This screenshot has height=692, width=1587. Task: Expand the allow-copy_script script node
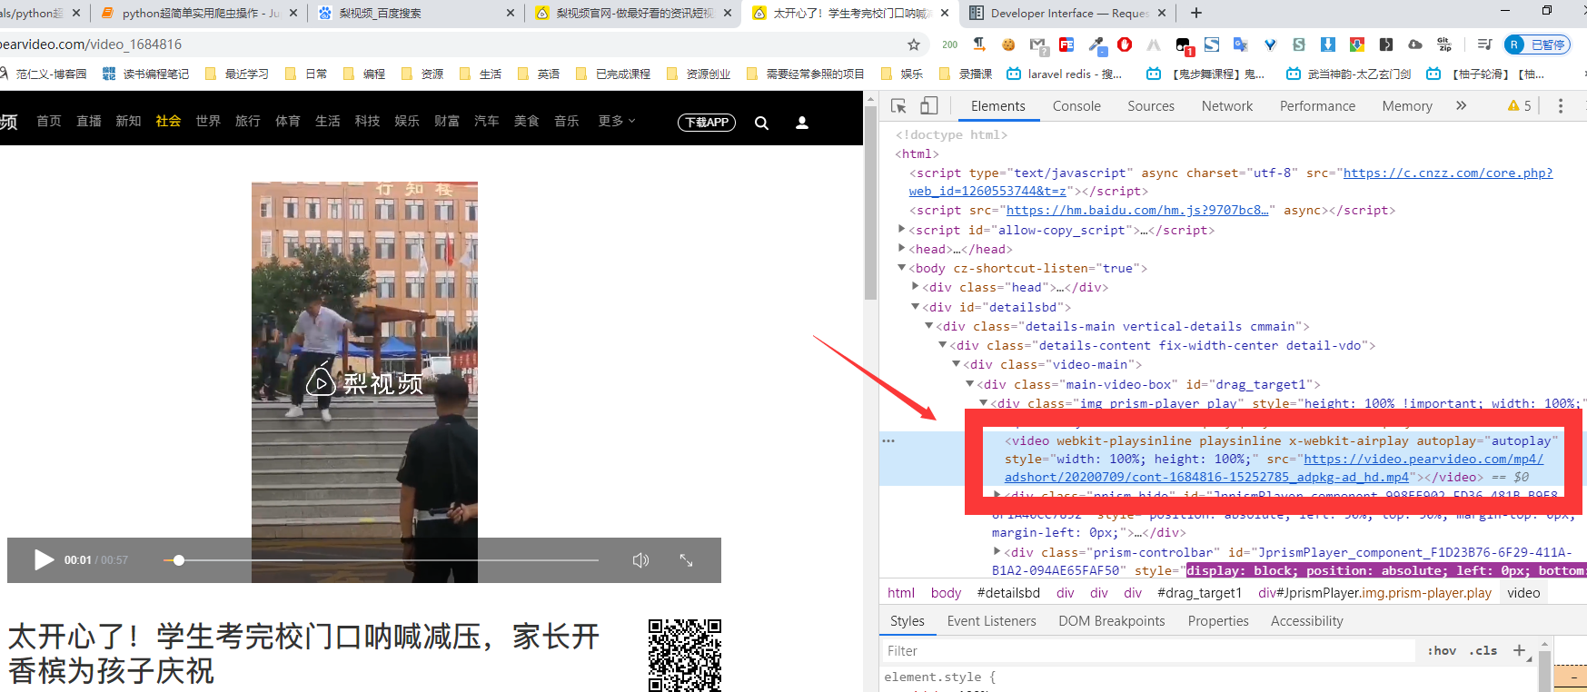coord(902,230)
